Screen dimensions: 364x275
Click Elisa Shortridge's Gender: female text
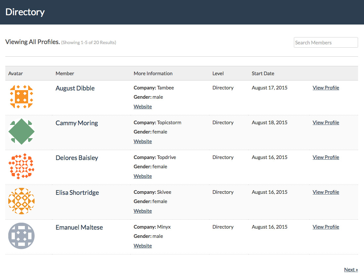151,201
